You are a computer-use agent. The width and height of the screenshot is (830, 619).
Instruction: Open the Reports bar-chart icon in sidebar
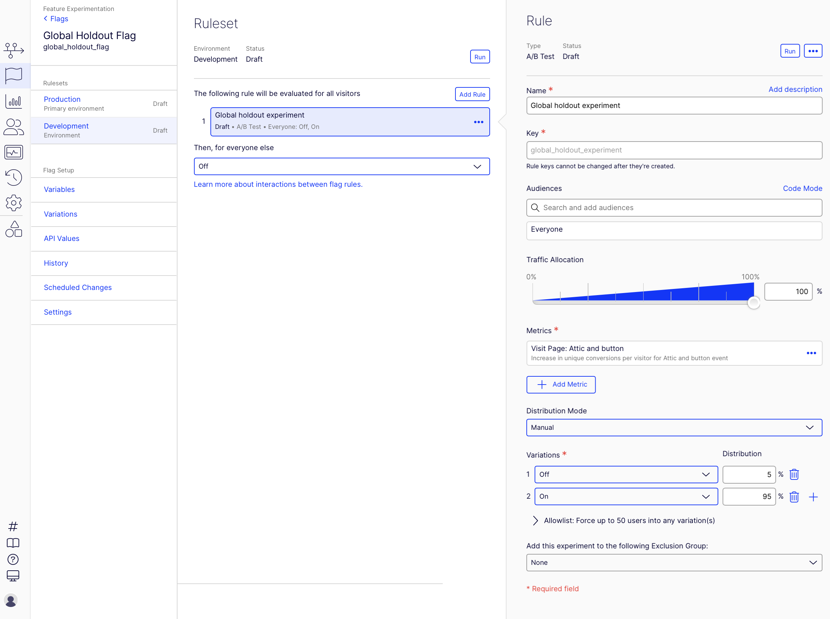pyautogui.click(x=13, y=101)
